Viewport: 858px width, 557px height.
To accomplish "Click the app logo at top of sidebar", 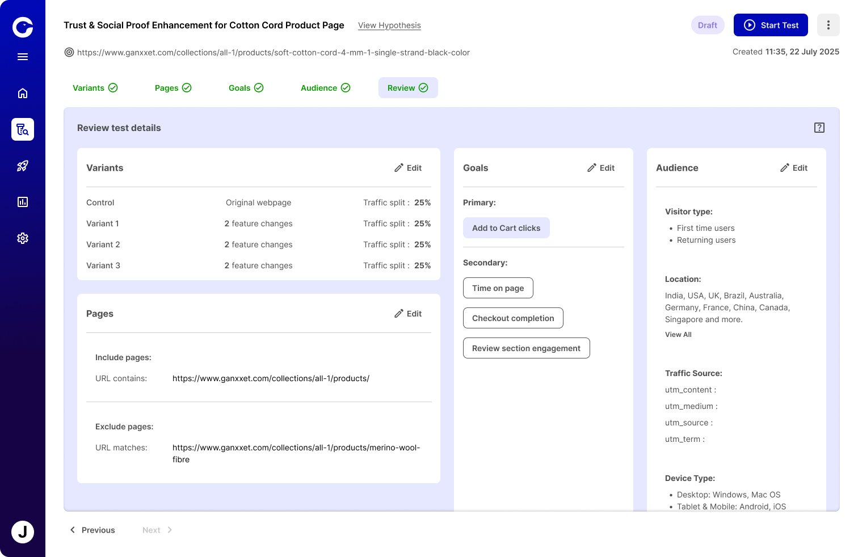I will pyautogui.click(x=23, y=27).
